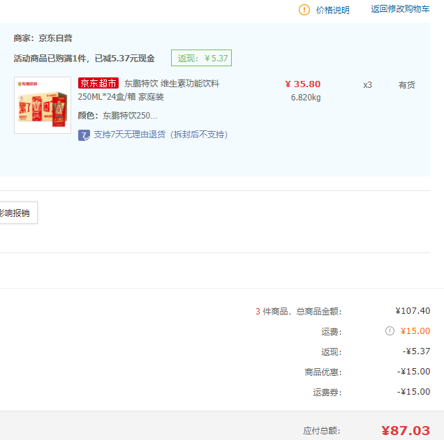Screen dimensions: 444x440
Task: Click 活动商品已购满1件 promotion text
Action: pyautogui.click(x=84, y=59)
